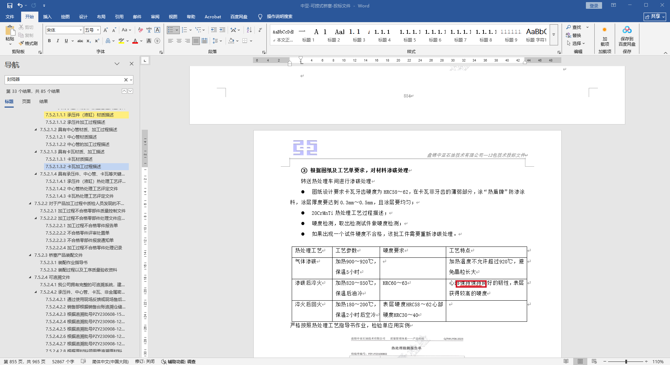Click the increase indent icon

(222, 30)
